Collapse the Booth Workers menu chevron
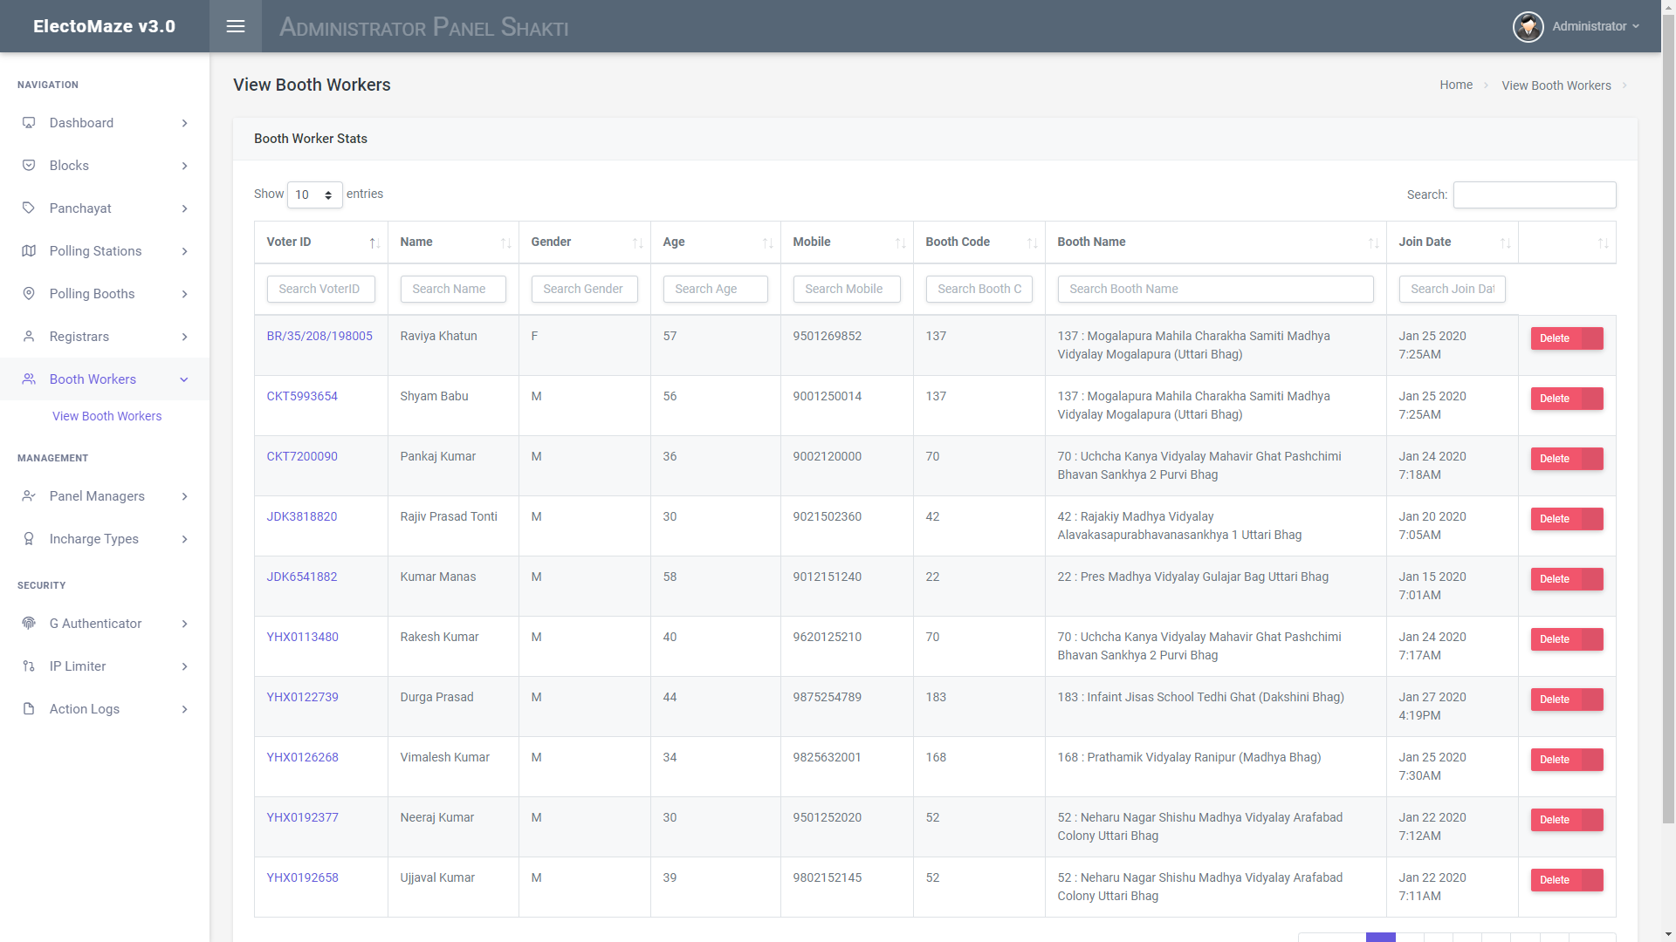This screenshot has height=942, width=1676. click(184, 379)
